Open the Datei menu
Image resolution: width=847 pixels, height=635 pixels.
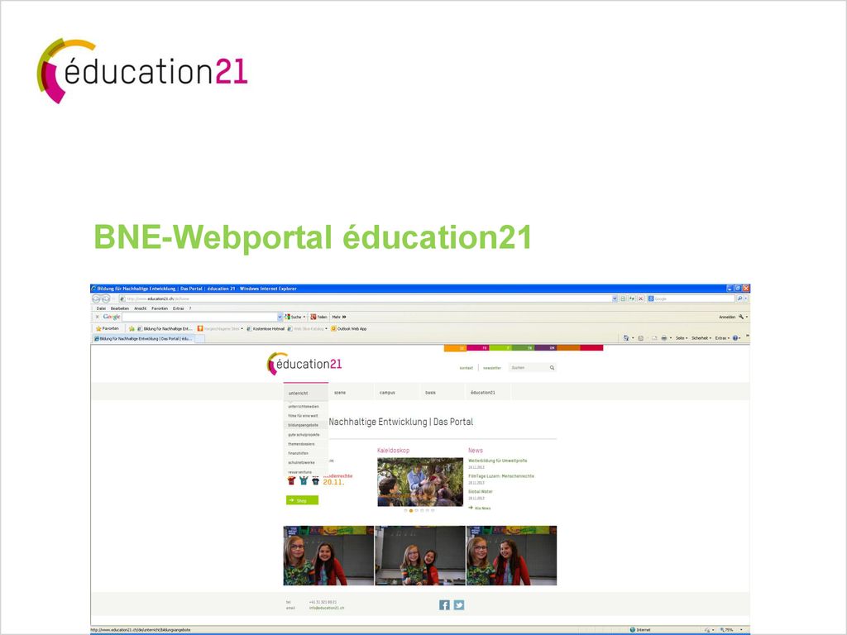click(101, 308)
